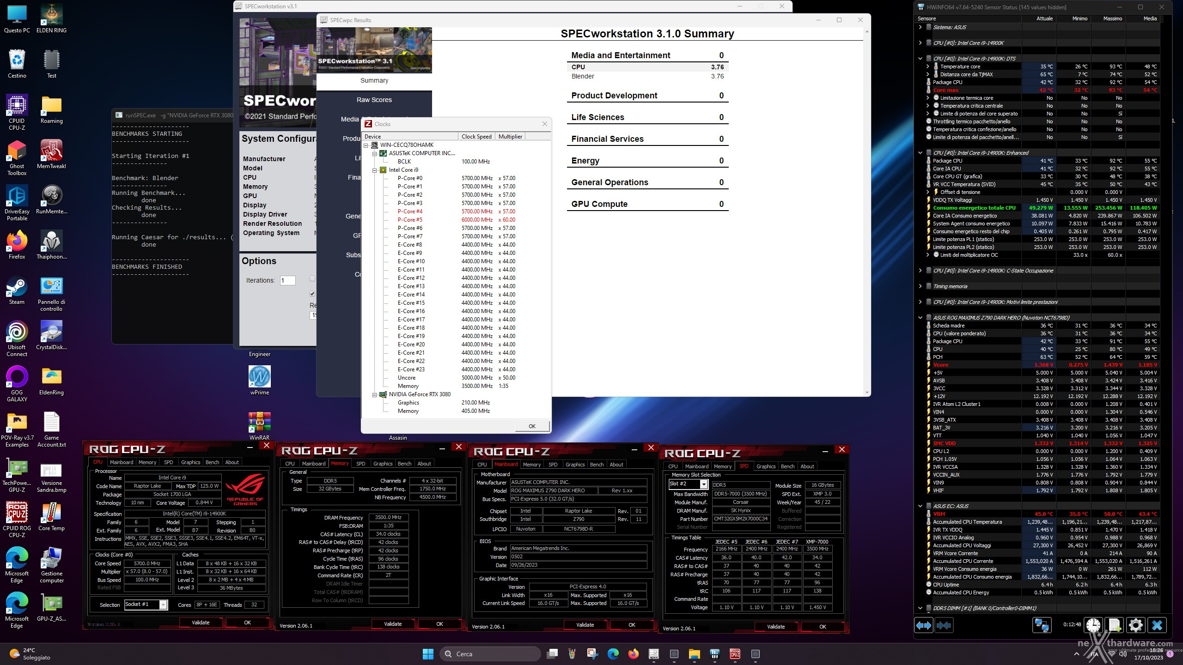Tick the unchecked checkbox beside Iterations
Screen dimensions: 1183x665
tap(312, 279)
